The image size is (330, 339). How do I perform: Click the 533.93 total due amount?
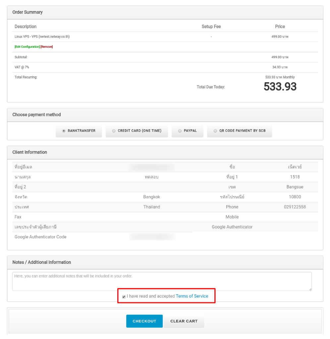(280, 87)
